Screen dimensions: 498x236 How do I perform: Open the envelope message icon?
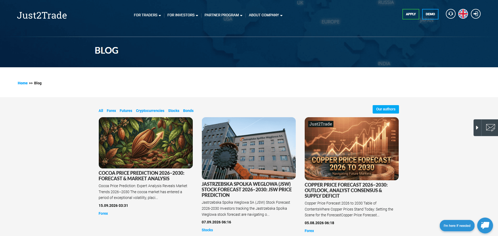490,128
